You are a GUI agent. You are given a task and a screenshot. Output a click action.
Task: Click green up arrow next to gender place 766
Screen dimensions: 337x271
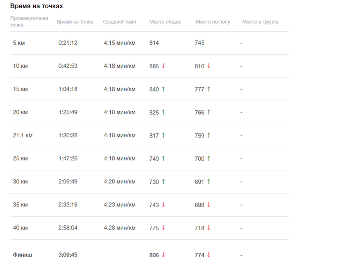click(x=208, y=112)
